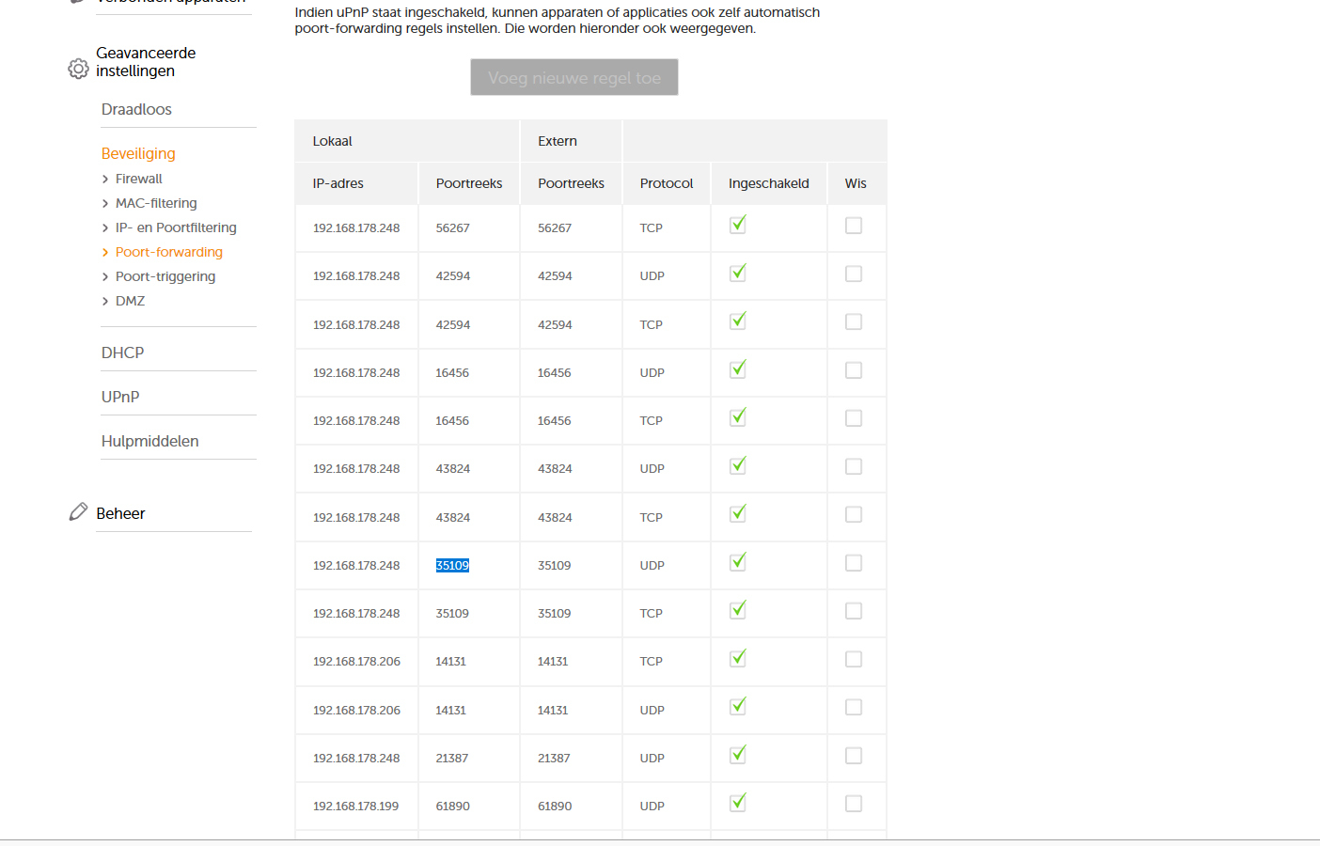The width and height of the screenshot is (1320, 846).
Task: Expand the Draadloos section
Action: 136,109
